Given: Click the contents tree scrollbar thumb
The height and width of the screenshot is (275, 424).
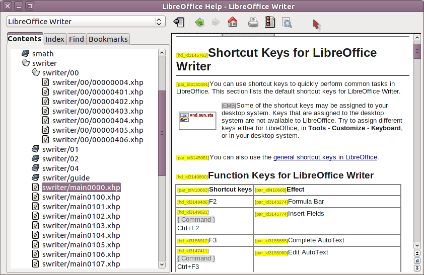Looking at the screenshot, I should [162, 133].
